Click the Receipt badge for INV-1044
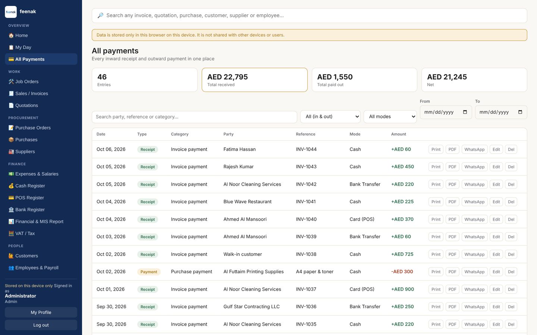This screenshot has width=537, height=335. tap(148, 149)
